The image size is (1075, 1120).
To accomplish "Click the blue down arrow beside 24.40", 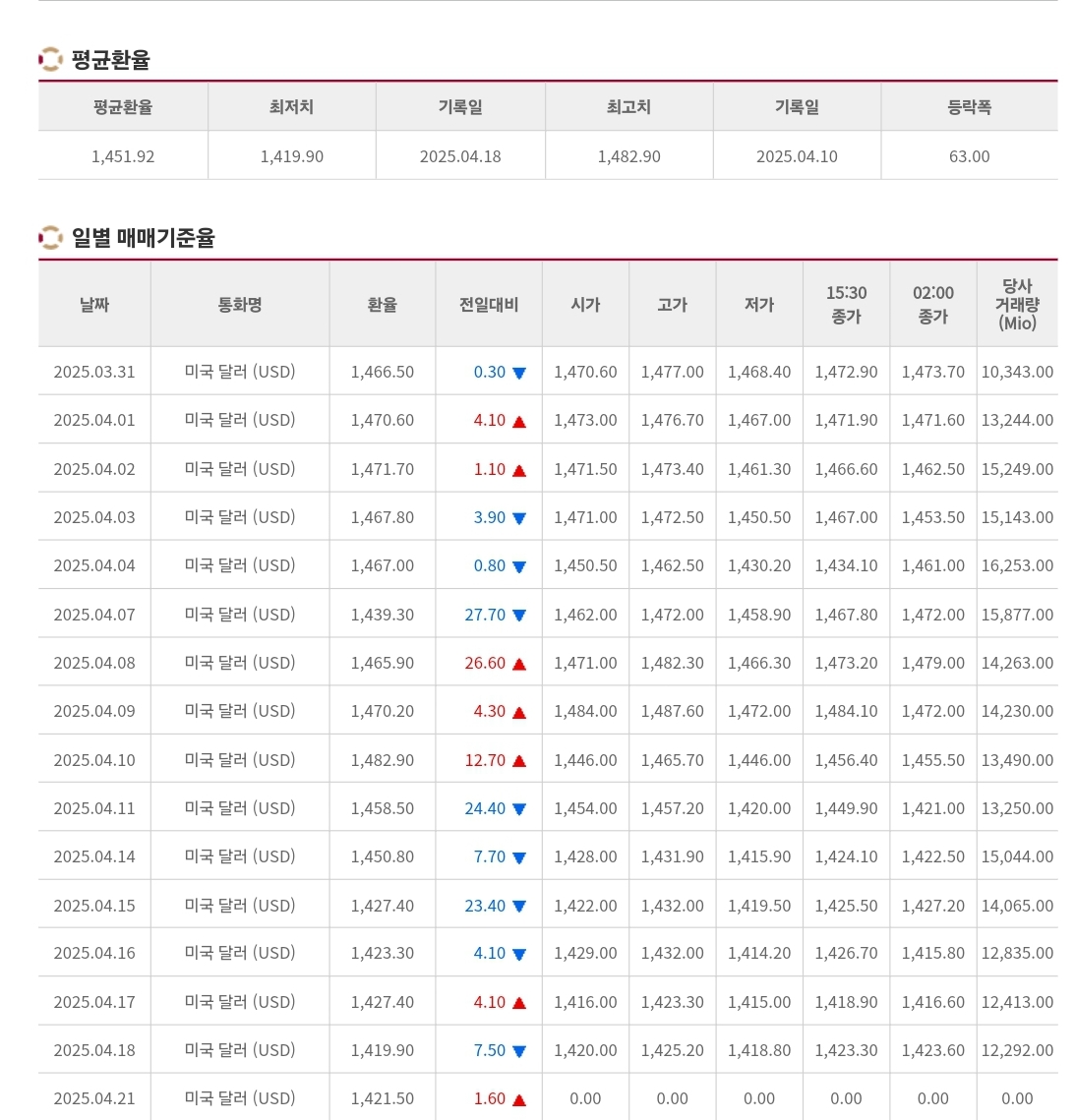I will pos(519,809).
